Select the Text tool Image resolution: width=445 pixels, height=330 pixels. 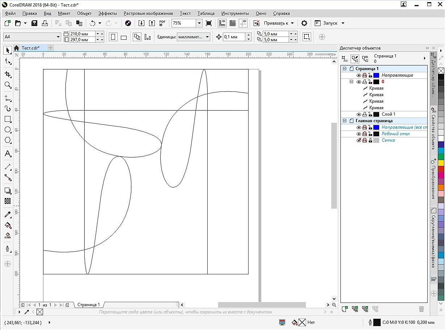click(7, 154)
